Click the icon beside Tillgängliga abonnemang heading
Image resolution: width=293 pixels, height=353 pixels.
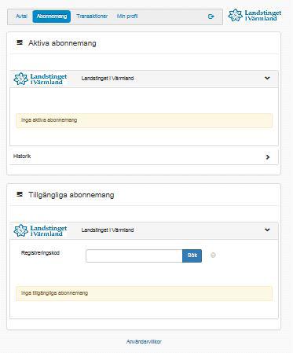pyautogui.click(x=20, y=194)
